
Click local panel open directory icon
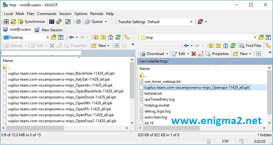[54, 37]
